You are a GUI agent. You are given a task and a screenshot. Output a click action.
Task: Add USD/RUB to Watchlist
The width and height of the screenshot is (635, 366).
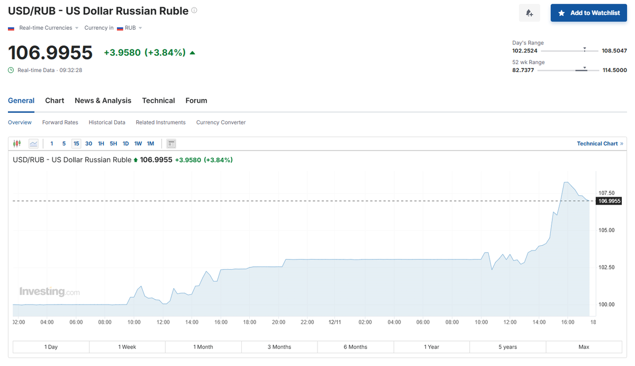coord(589,13)
